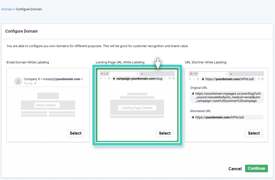Click back arrow in landing page browser mockup
This screenshot has width=275, height=180.
(x=101, y=78)
